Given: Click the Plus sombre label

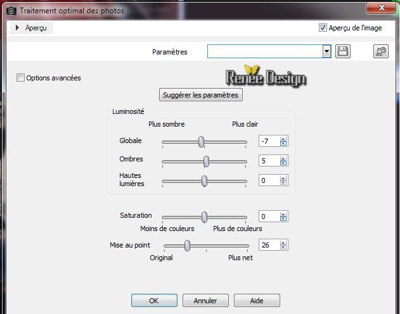Looking at the screenshot, I should tap(166, 124).
